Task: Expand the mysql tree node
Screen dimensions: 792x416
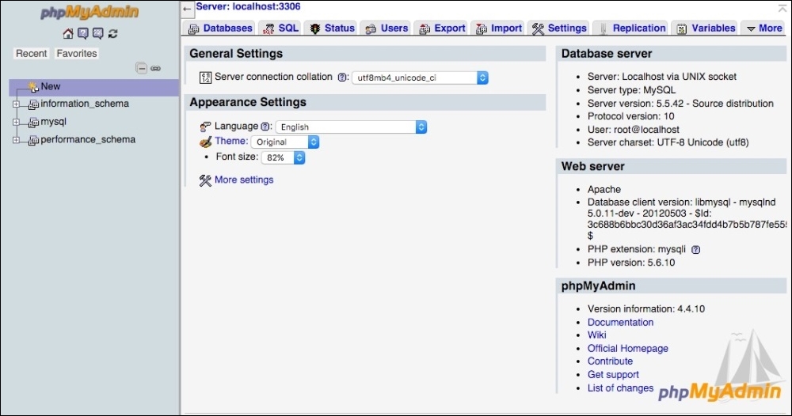Action: (x=16, y=122)
